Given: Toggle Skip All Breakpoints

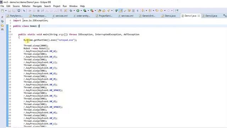Looking at the screenshot, I should coord(24,11).
